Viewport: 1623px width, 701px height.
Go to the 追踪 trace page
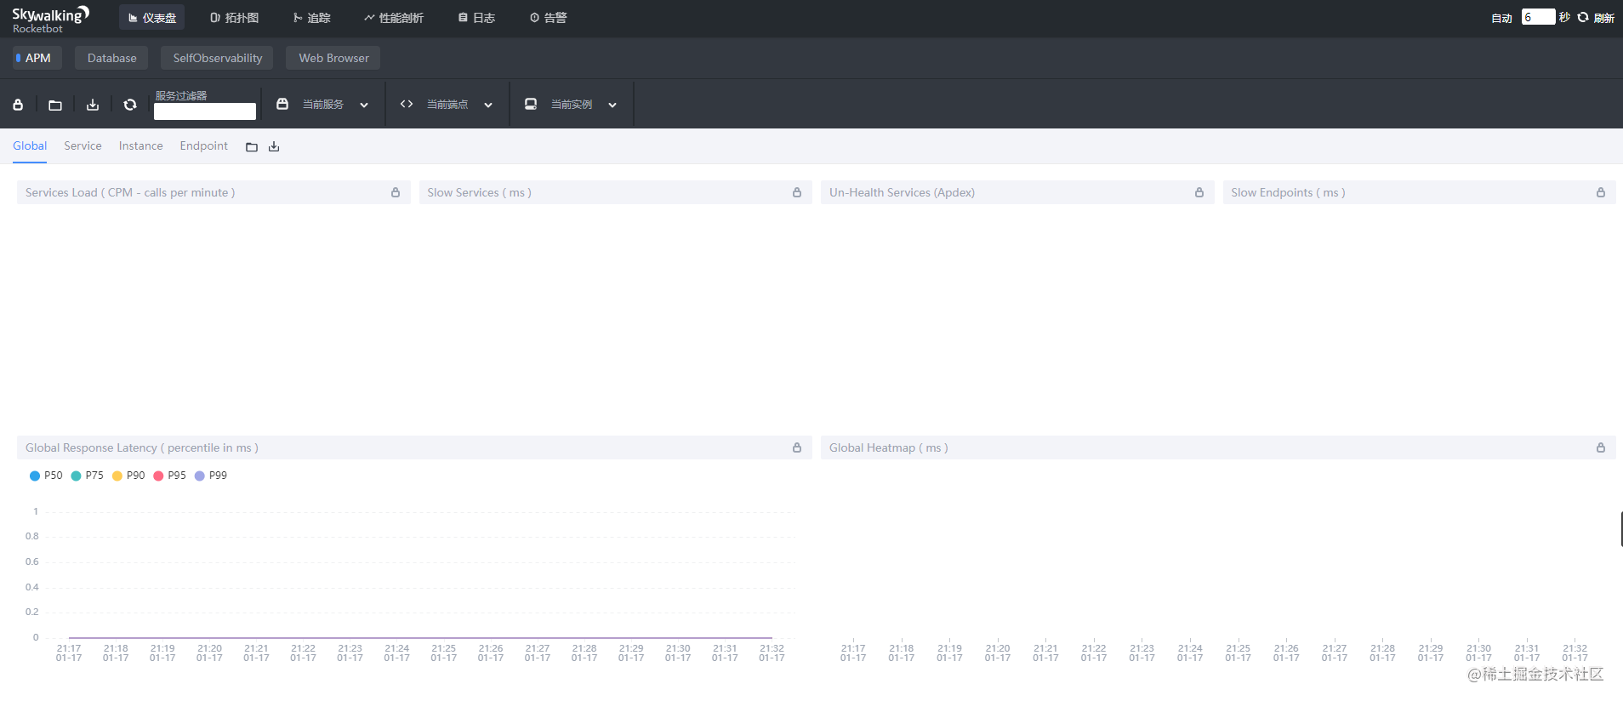pos(312,18)
